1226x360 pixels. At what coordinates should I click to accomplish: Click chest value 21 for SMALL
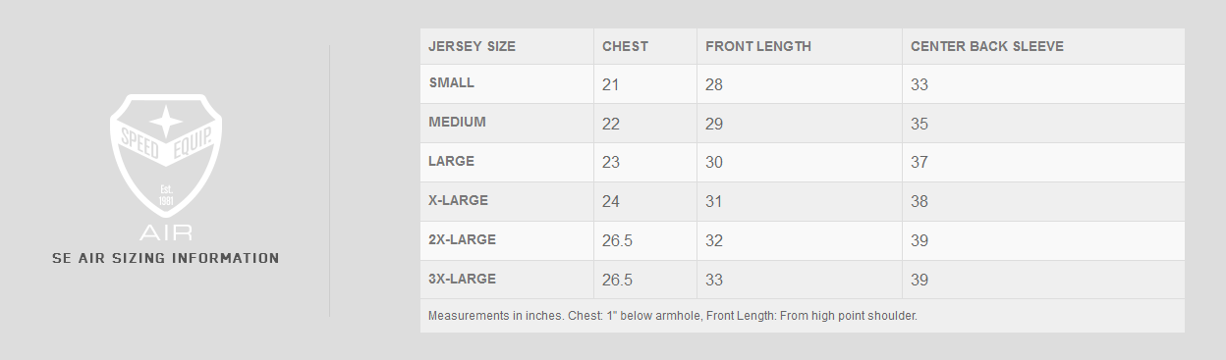pyautogui.click(x=611, y=84)
